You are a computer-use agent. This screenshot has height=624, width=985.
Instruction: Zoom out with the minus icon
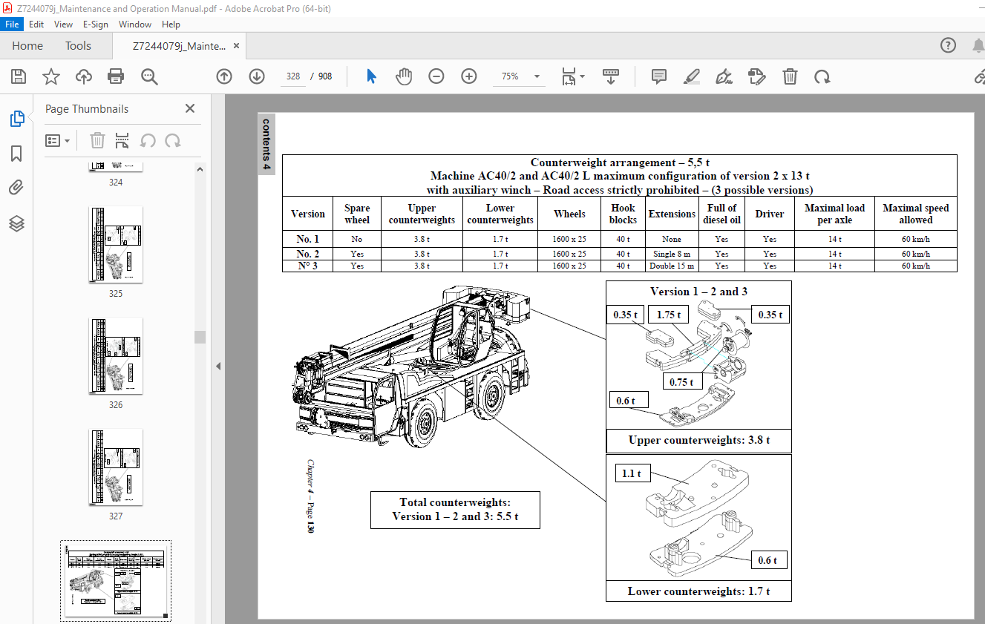436,76
